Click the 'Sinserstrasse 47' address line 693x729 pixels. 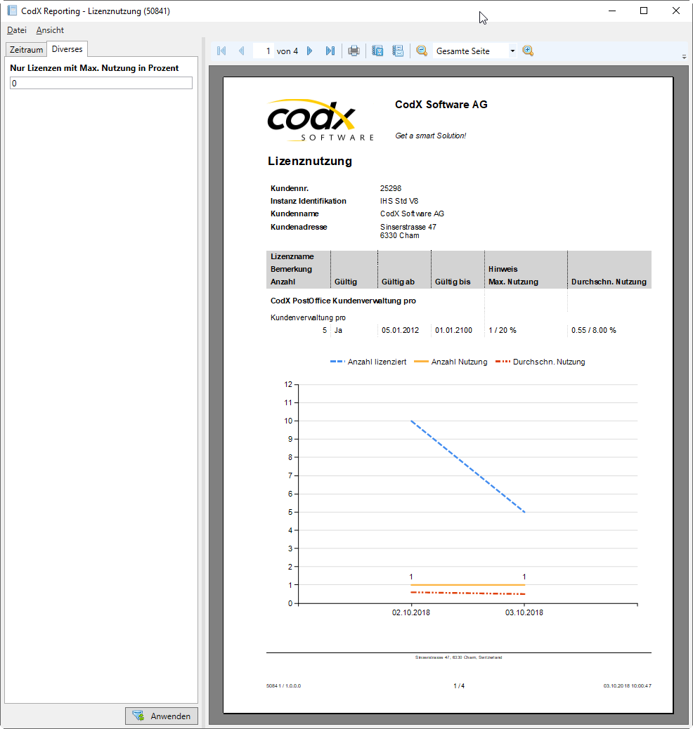[x=408, y=227]
